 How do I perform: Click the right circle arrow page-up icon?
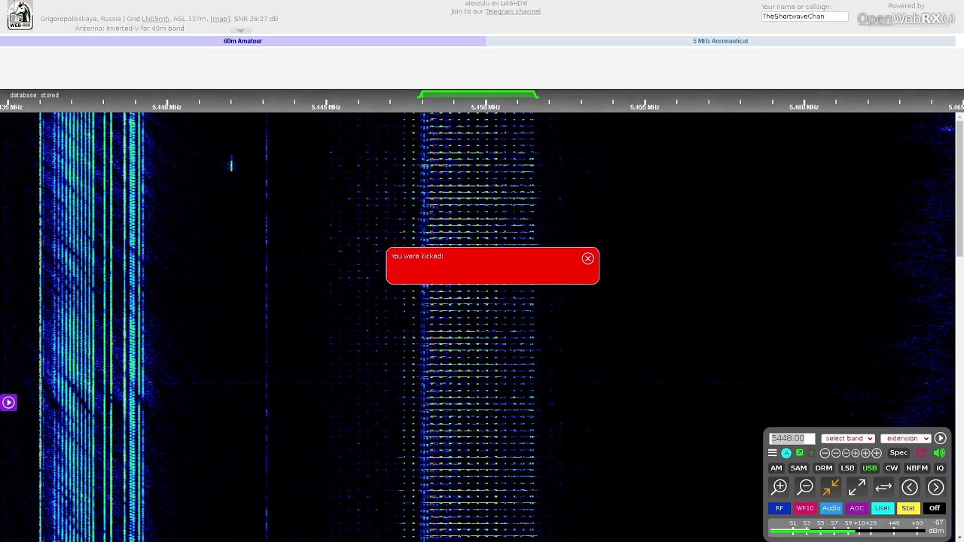pos(935,488)
